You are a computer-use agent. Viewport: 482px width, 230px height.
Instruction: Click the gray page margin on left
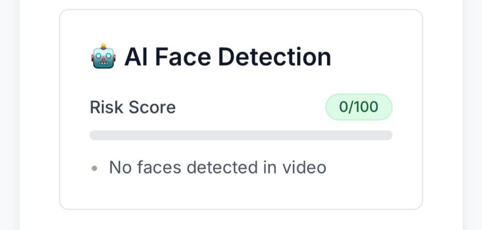click(x=9, y=118)
